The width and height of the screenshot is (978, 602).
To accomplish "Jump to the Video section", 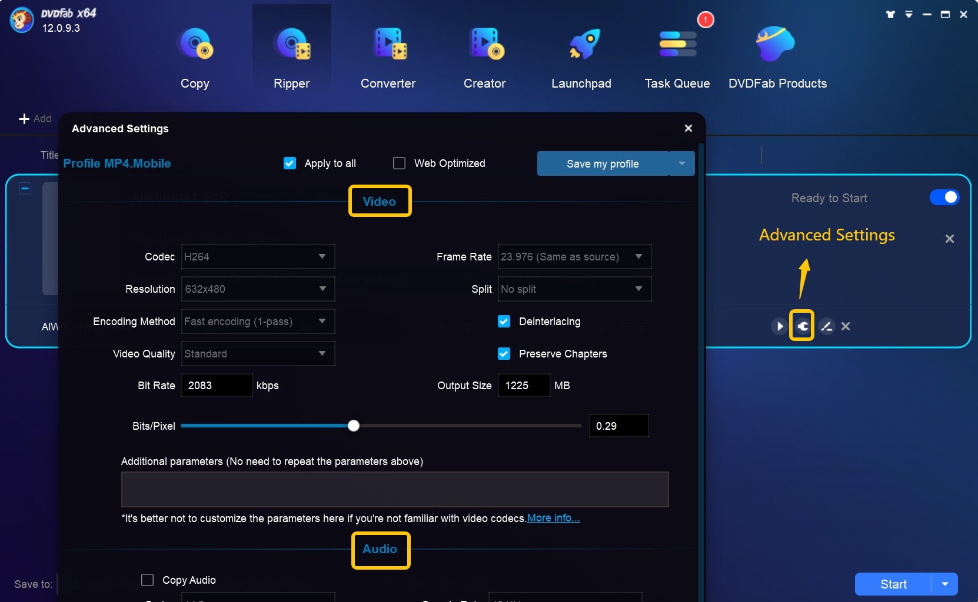I will coord(380,201).
